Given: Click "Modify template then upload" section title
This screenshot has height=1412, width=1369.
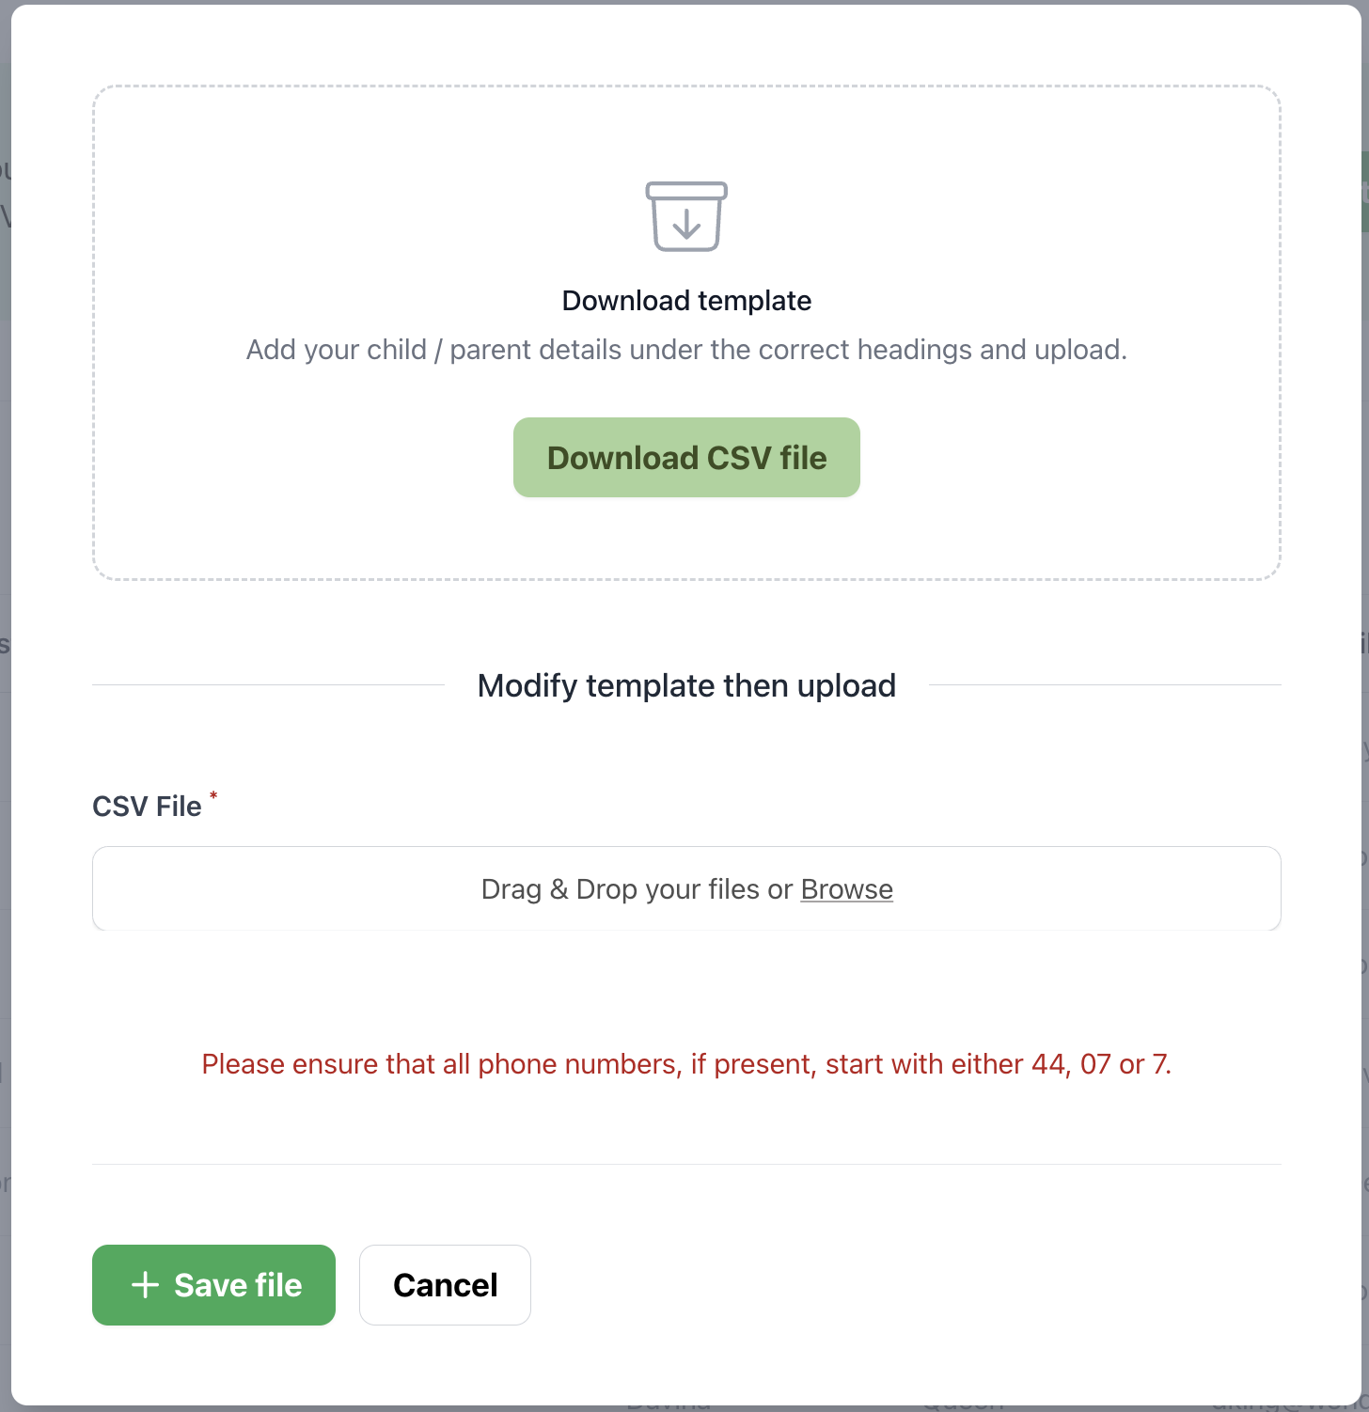Looking at the screenshot, I should tap(686, 686).
